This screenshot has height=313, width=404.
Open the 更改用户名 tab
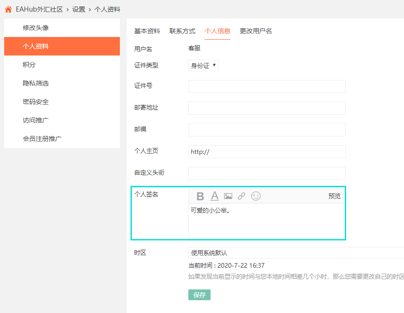tap(255, 31)
